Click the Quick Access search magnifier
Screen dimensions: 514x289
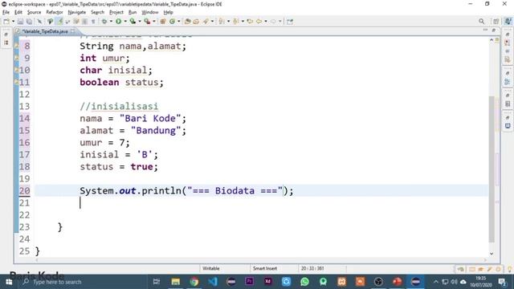481,22
